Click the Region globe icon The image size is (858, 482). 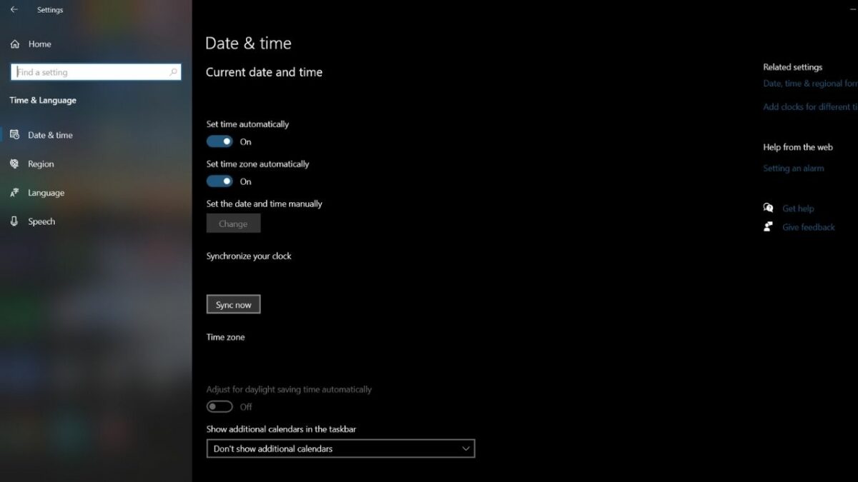coord(15,164)
